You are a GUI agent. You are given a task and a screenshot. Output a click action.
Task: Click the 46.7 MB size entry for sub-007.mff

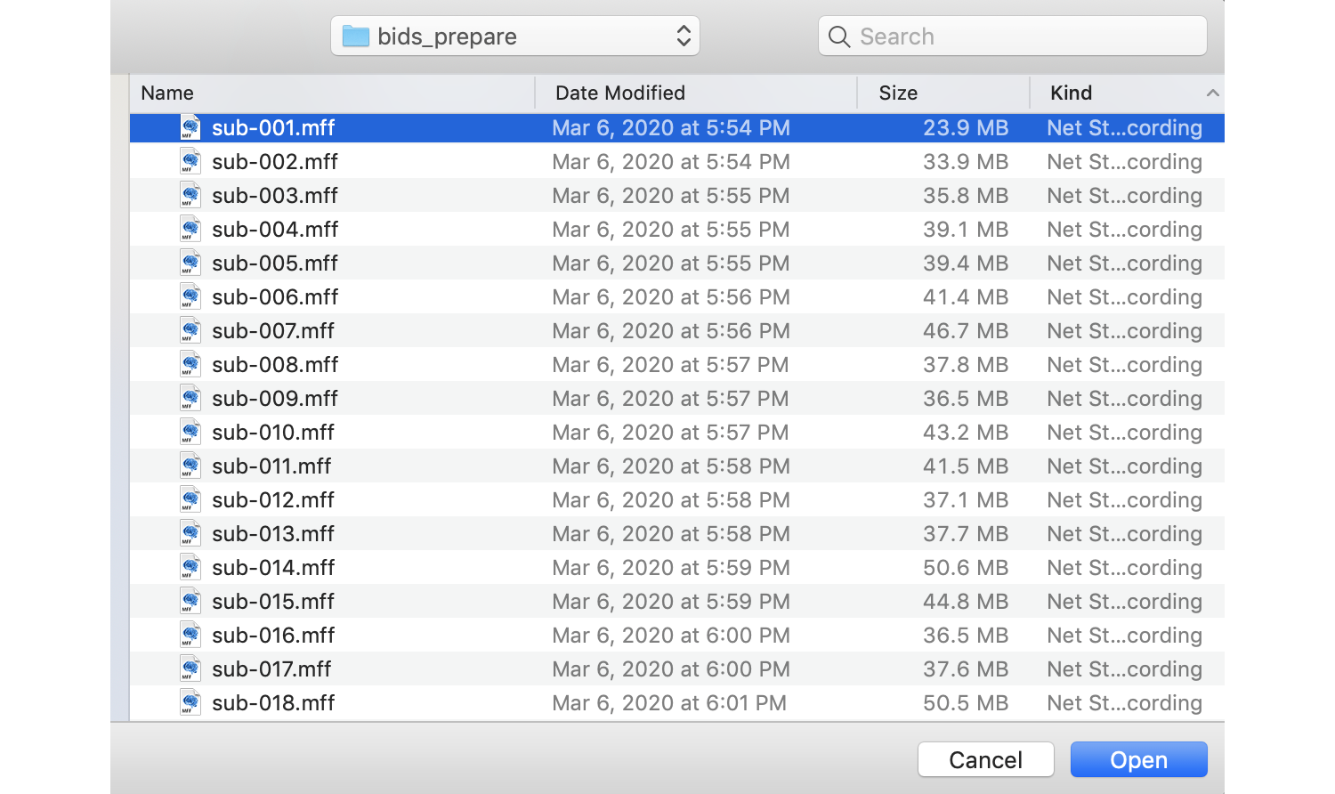[x=965, y=331]
